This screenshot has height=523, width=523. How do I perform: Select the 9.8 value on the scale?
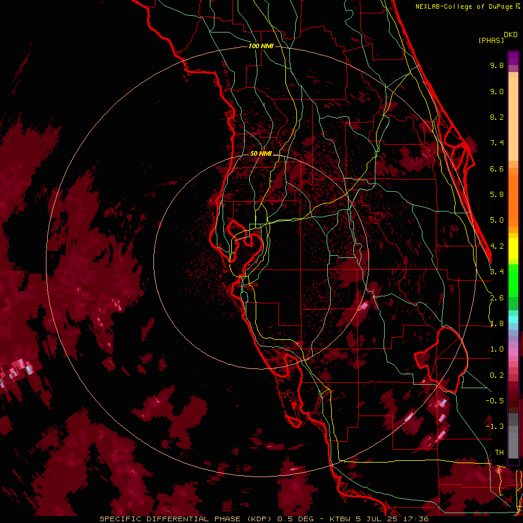(x=497, y=66)
